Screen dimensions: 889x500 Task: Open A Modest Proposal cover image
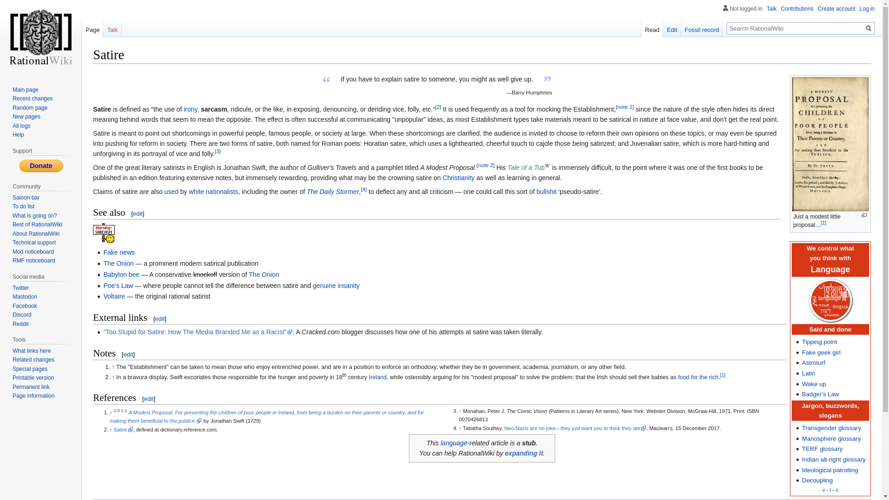[x=830, y=144]
